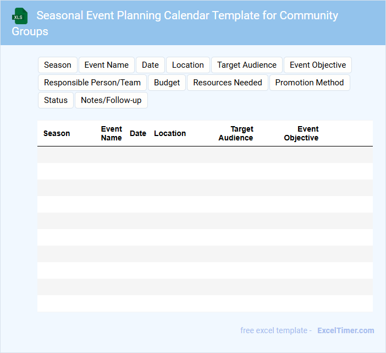Select the Event Objective tag
The image size is (386, 353).
[318, 65]
